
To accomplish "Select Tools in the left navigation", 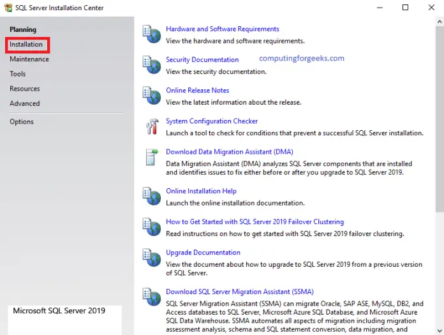I will 18,74.
